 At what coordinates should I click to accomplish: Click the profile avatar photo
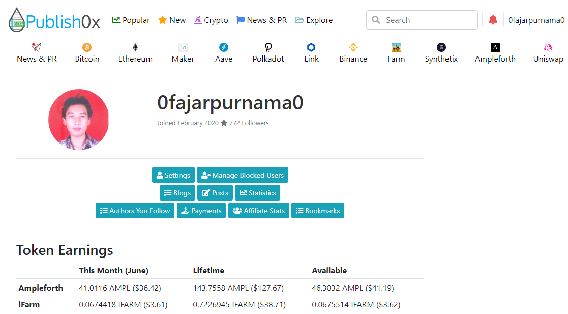point(79,120)
